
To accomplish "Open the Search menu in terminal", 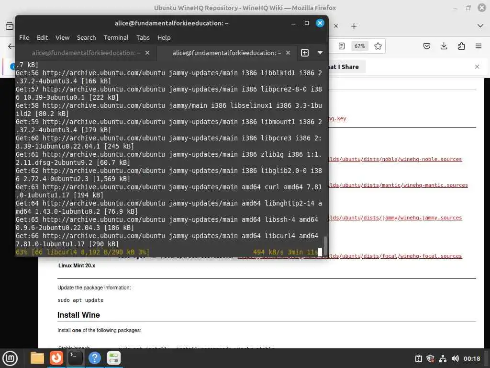I will (x=86, y=37).
